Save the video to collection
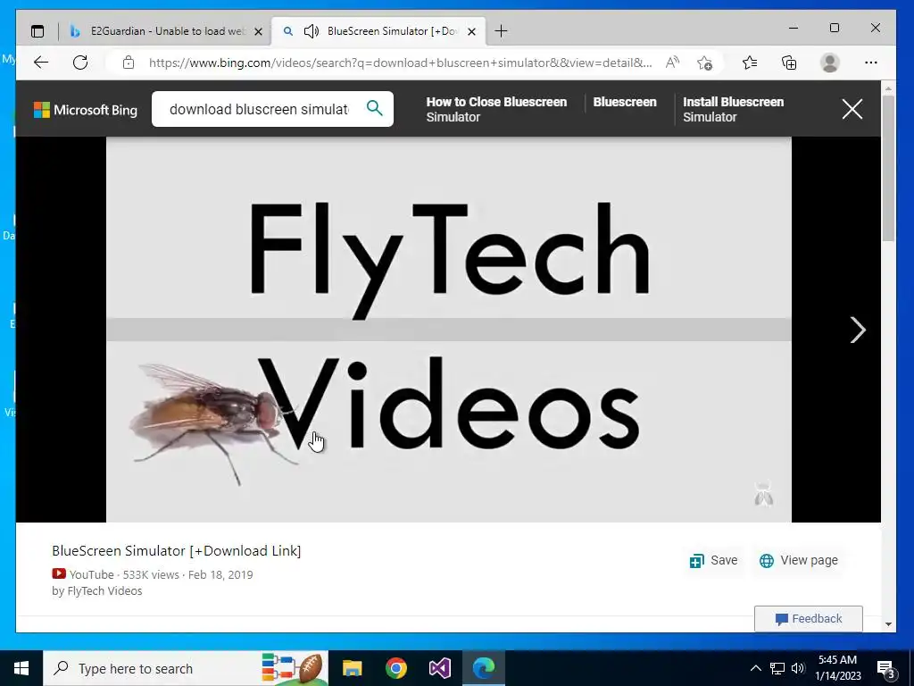 click(713, 561)
